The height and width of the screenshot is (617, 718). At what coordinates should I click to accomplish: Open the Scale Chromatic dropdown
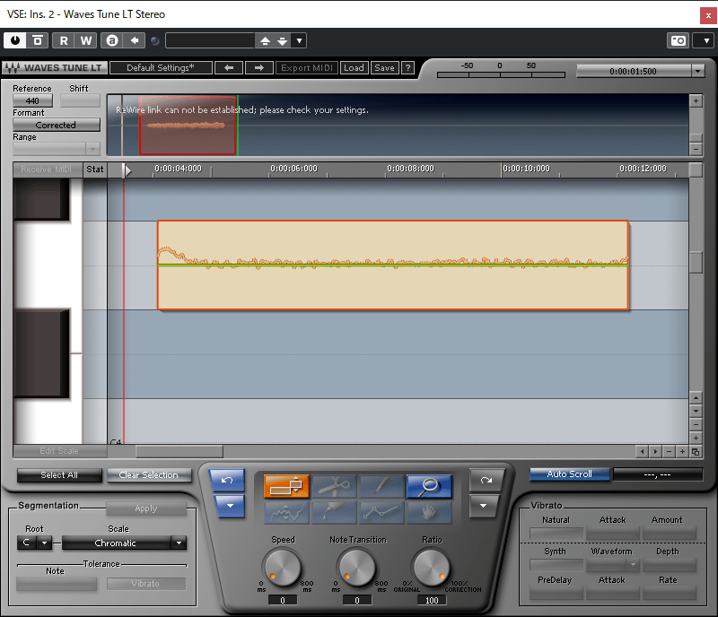click(x=124, y=543)
